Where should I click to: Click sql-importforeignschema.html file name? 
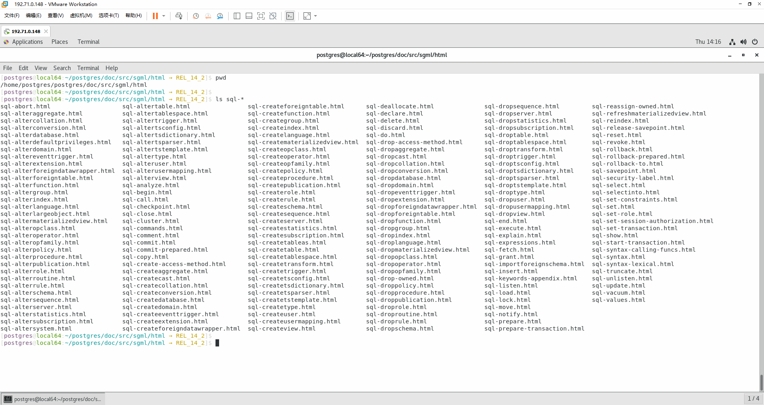click(x=534, y=264)
